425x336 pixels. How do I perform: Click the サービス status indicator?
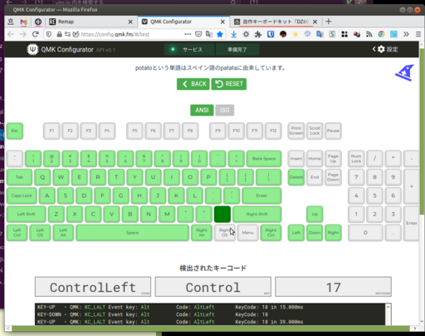189,50
